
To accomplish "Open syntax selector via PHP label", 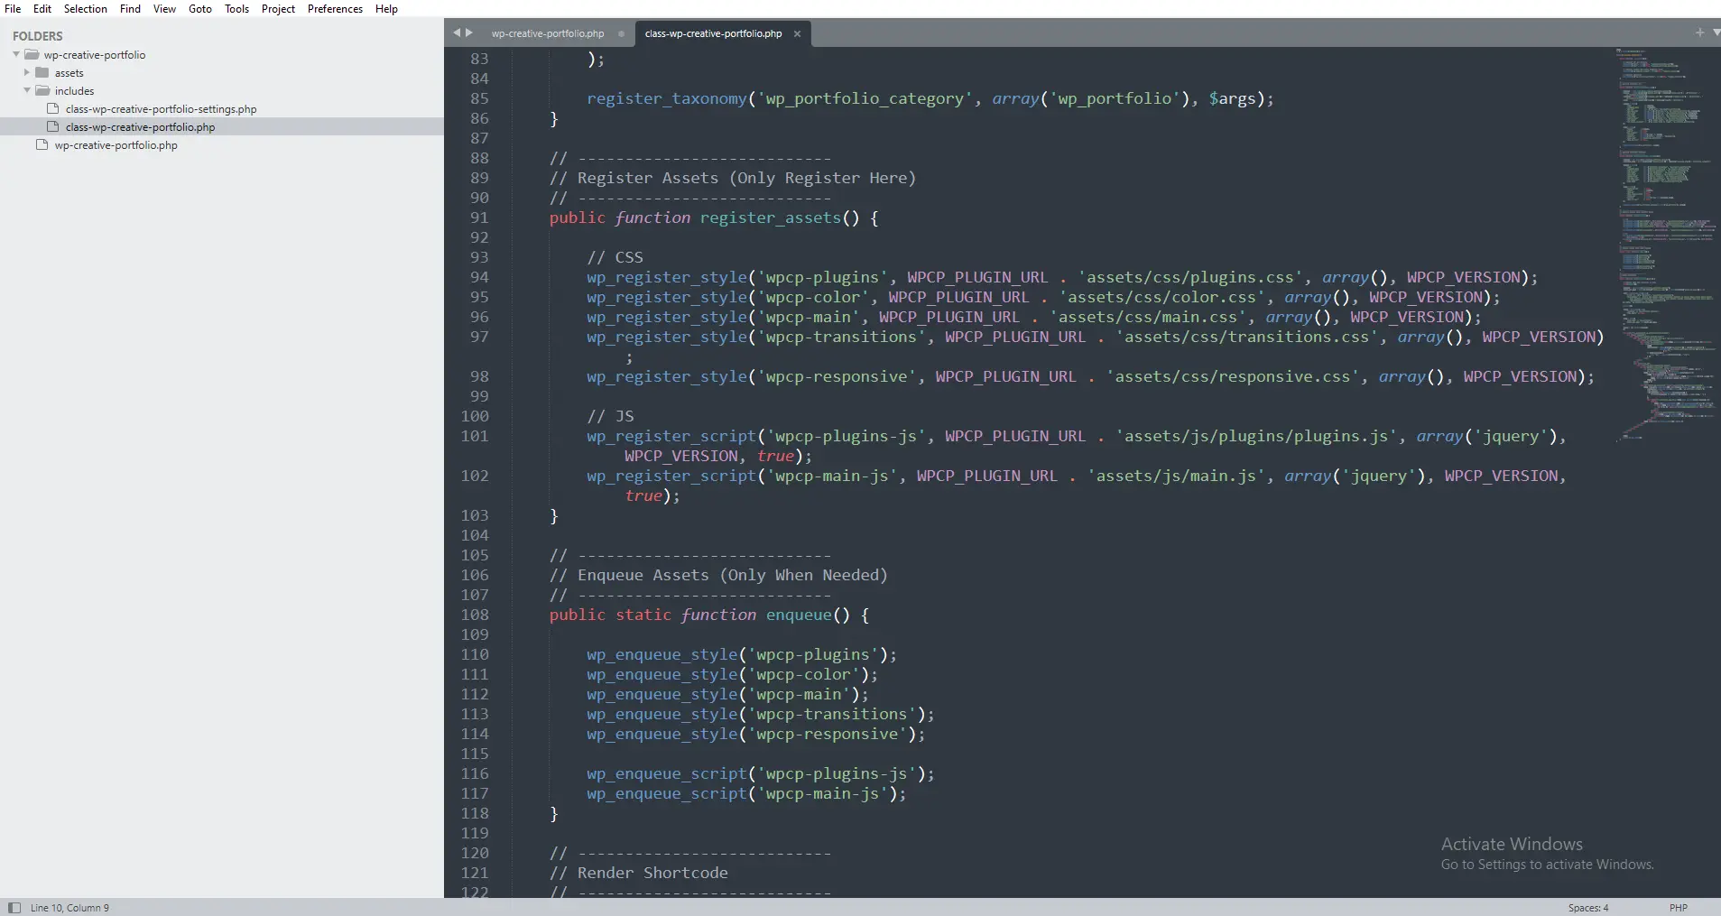I will tap(1680, 907).
